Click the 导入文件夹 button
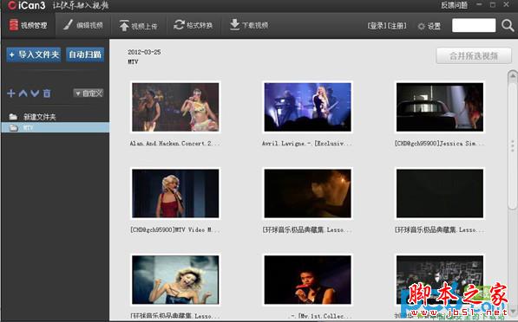 34,55
